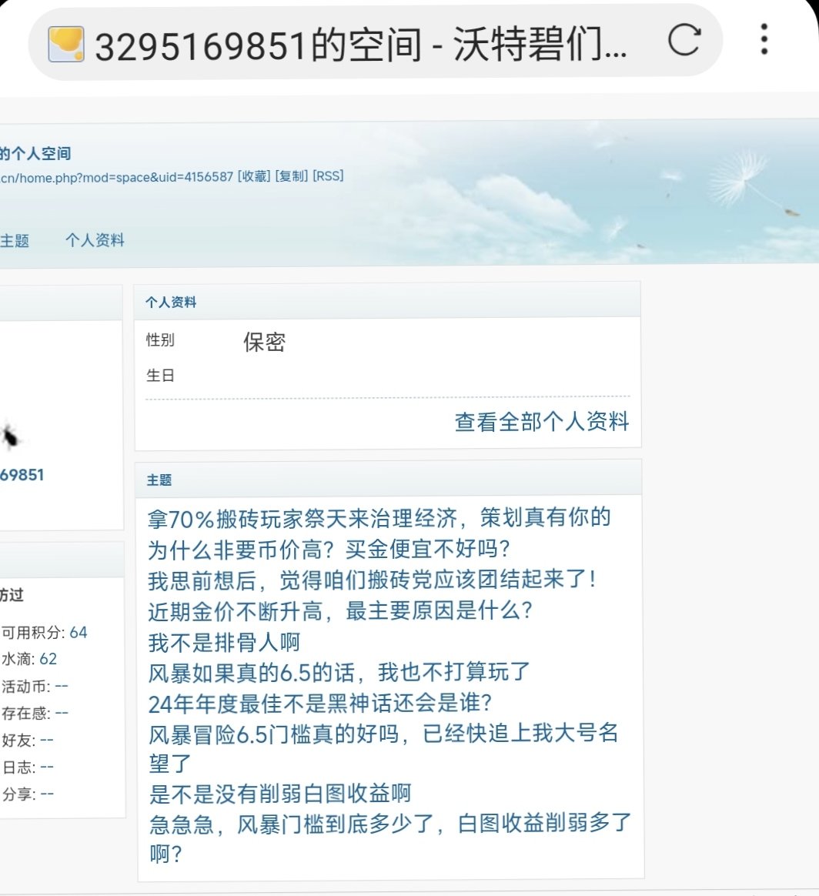Click the 生日 label
Image resolution: width=819 pixels, height=896 pixels.
160,376
